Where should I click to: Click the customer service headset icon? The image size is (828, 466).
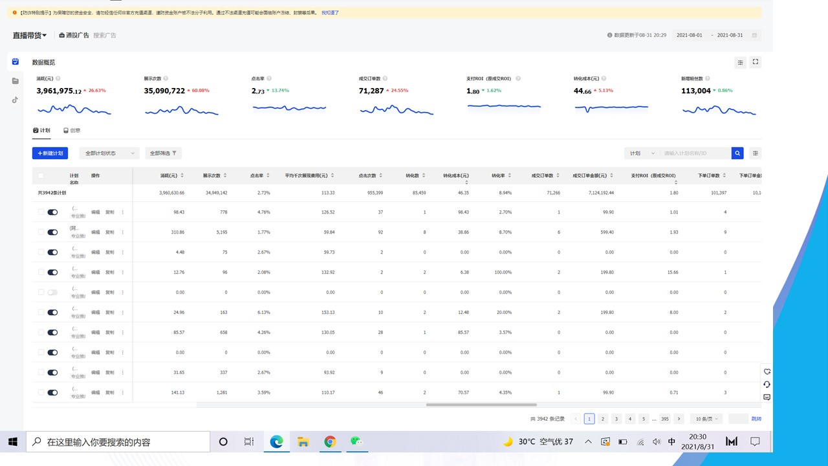point(767,384)
